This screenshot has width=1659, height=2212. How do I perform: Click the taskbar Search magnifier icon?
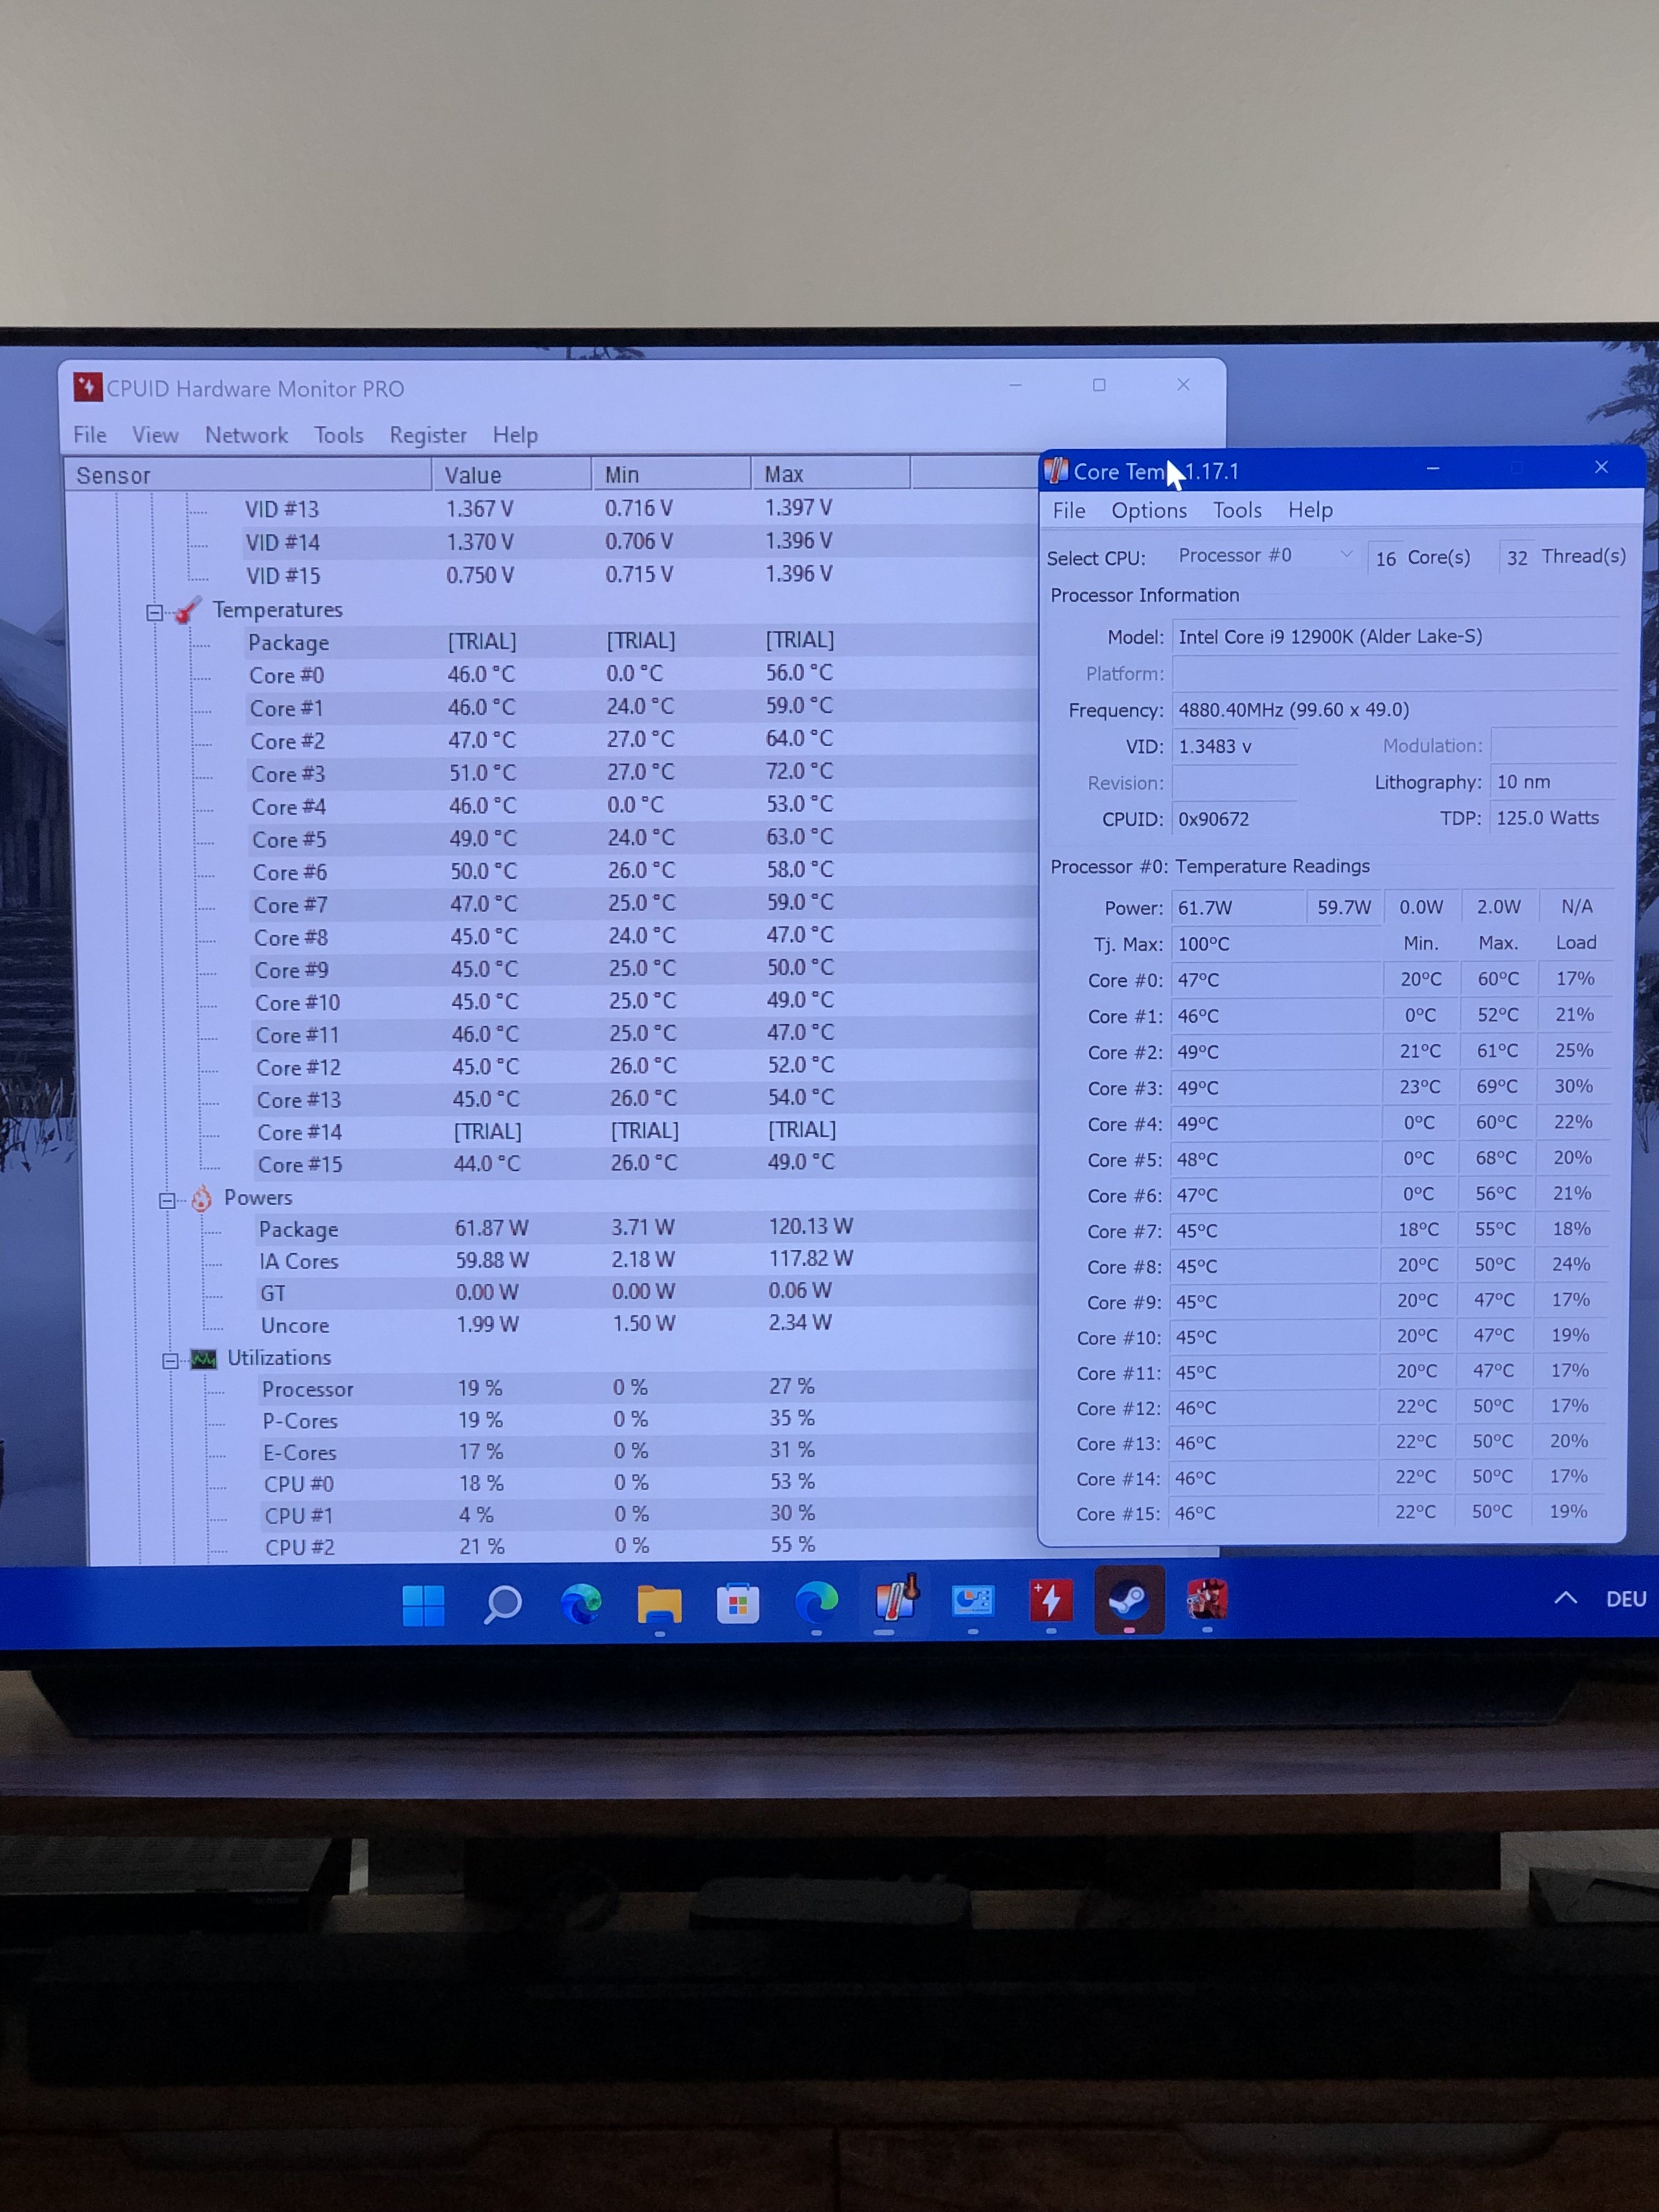(502, 1605)
